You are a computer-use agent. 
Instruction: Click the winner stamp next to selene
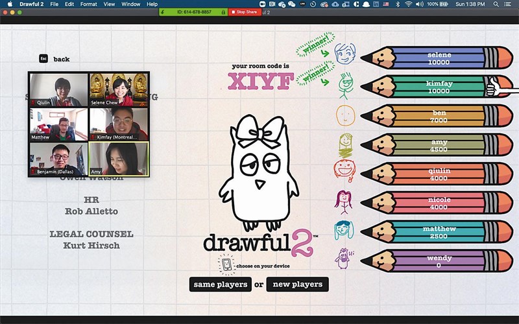click(315, 45)
